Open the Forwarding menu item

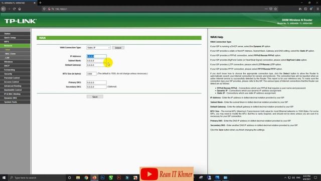click(x=15, y=70)
